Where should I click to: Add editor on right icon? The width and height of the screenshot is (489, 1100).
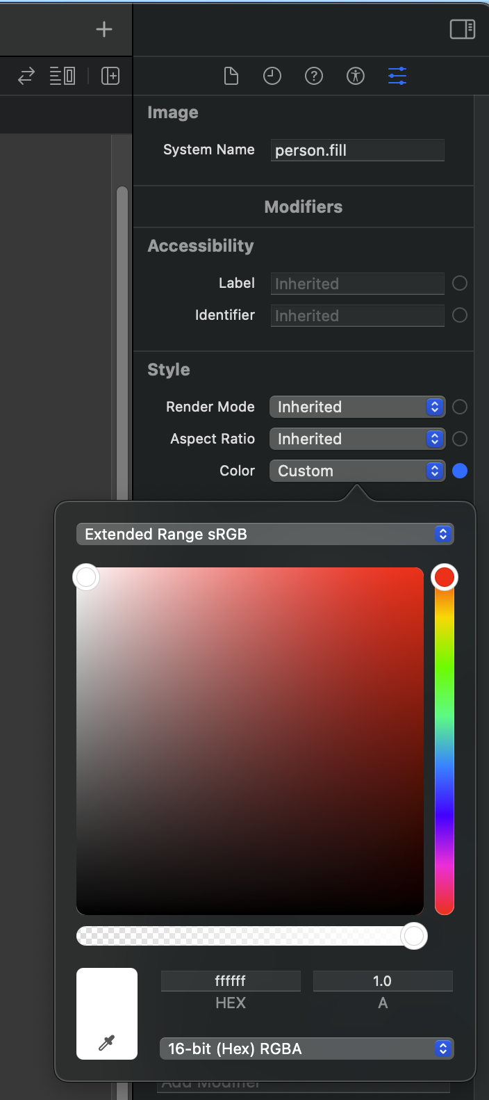click(110, 76)
